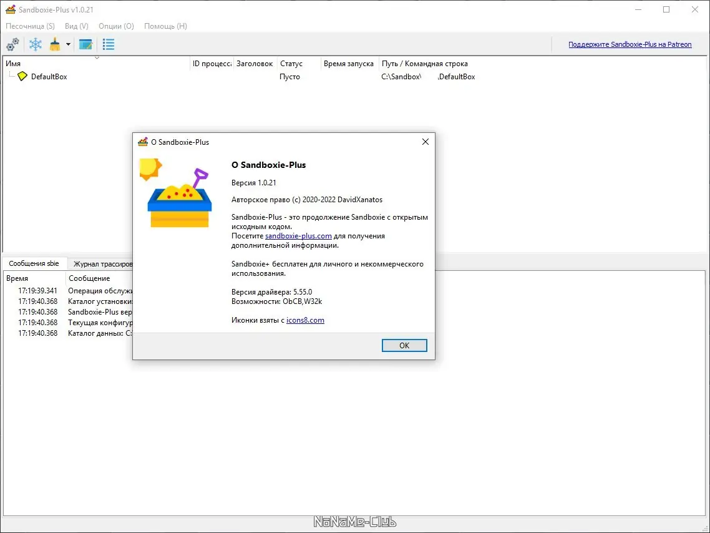This screenshot has height=533, width=710.
Task: Click the yellow DefaultBox sandbox icon
Action: (22, 77)
